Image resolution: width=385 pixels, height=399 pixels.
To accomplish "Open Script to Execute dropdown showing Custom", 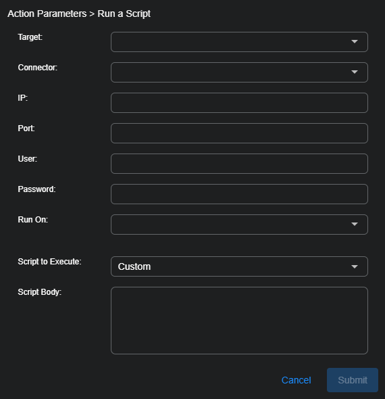I will [239, 266].
